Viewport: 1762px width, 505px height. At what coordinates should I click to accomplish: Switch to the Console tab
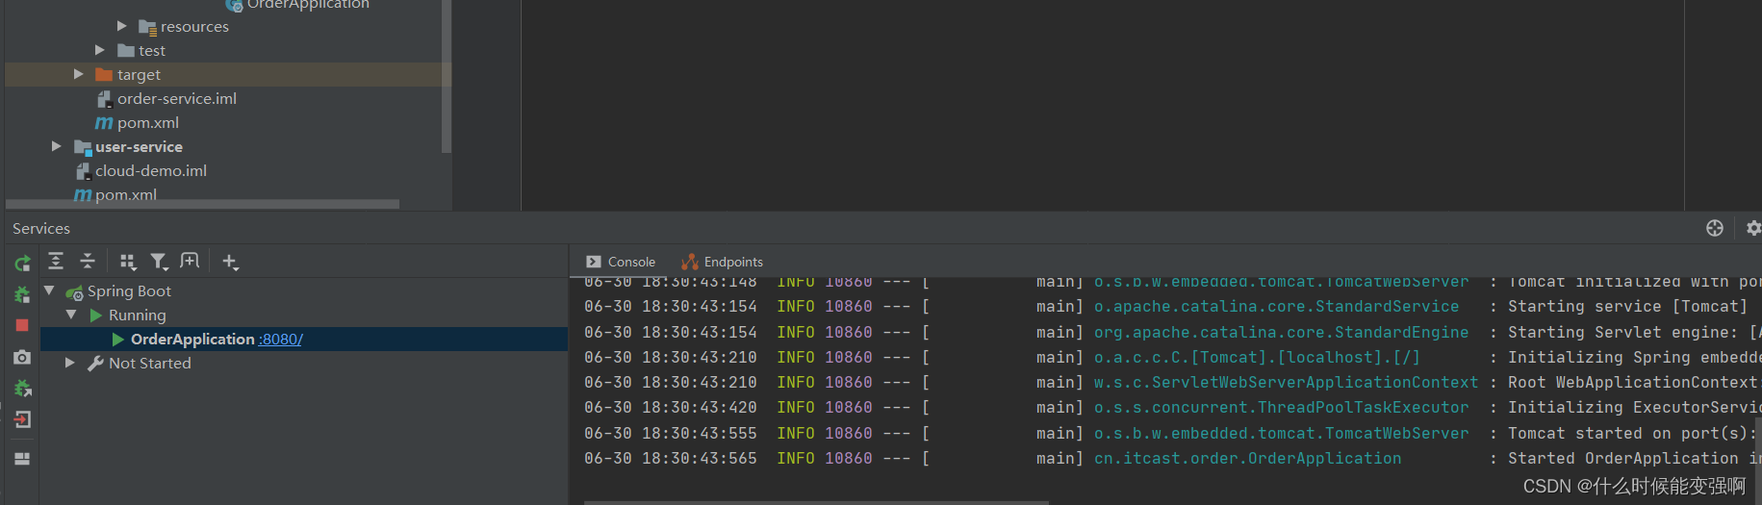click(x=621, y=262)
